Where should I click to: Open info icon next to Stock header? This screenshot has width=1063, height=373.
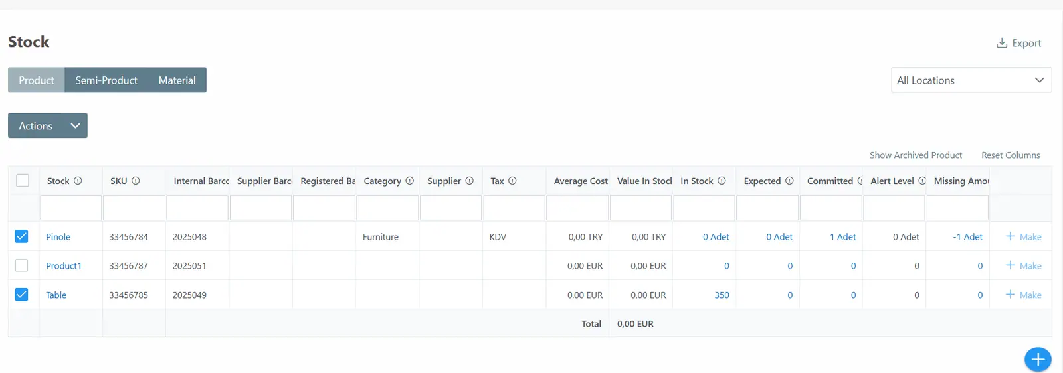coord(78,181)
